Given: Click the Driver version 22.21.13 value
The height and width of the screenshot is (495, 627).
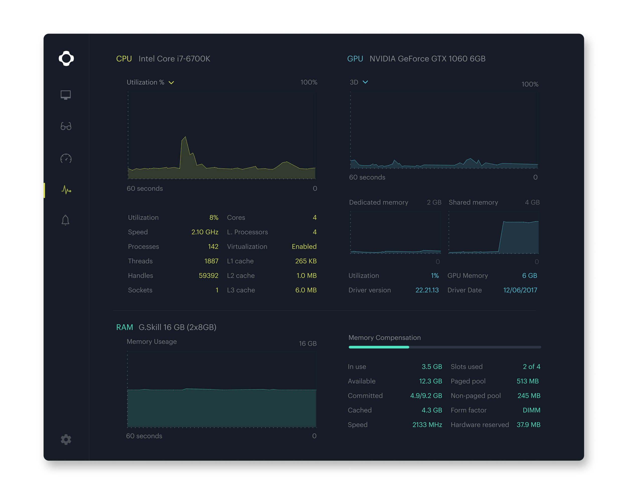Looking at the screenshot, I should 427,290.
